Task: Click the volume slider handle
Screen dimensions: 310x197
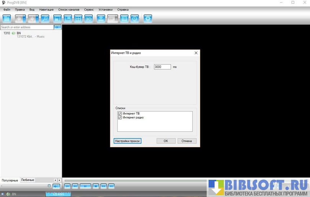Action: point(49,186)
